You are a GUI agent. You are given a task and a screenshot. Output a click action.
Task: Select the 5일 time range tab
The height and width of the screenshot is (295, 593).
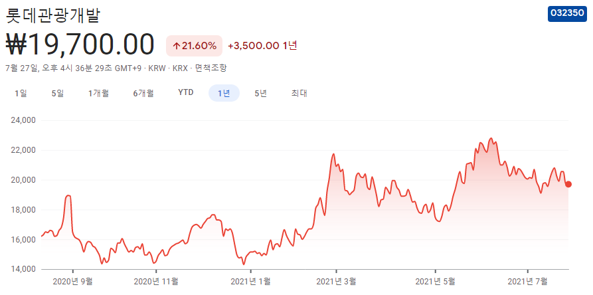tap(58, 94)
